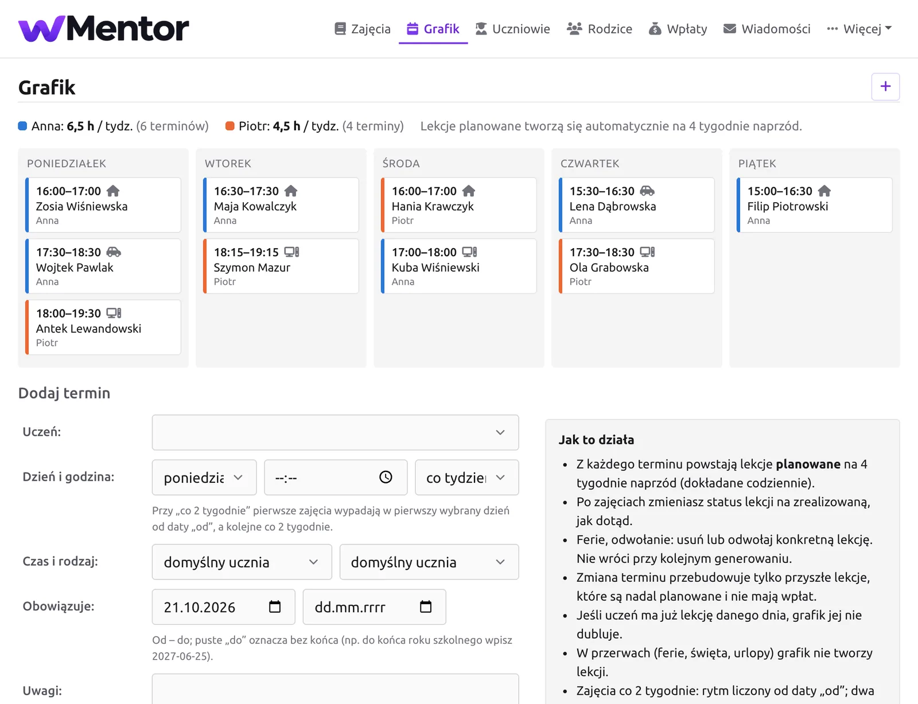
Task: Open Filip Piotrowski lesson name
Action: 788,206
